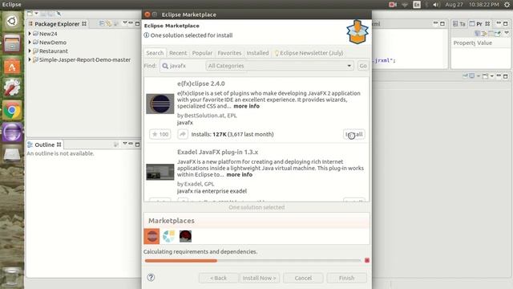513x289 pixels.
Task: Click the Back button in Marketplace dialog
Action: tap(218, 278)
